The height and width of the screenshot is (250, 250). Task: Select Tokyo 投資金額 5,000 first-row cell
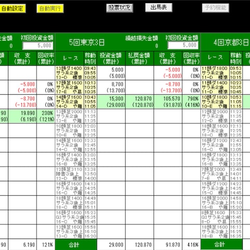111,73
